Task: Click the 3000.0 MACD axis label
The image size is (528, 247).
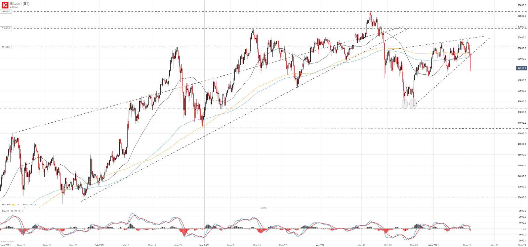Action: tap(522, 211)
